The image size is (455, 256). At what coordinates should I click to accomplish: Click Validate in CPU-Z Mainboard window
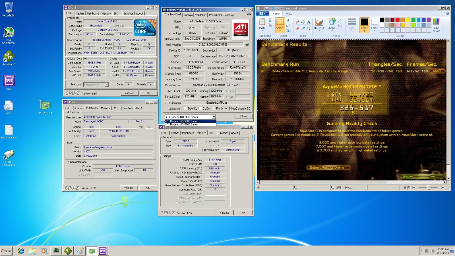point(129,188)
